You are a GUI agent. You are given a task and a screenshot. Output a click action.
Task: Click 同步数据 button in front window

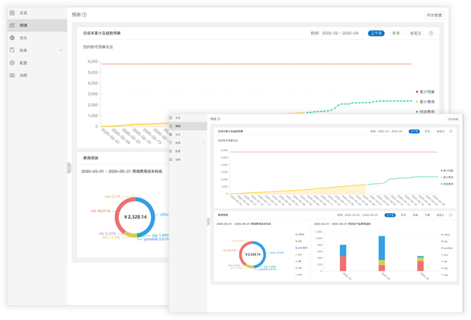[453, 120]
